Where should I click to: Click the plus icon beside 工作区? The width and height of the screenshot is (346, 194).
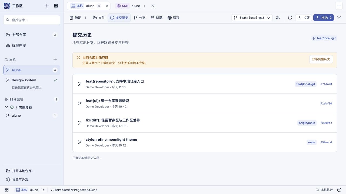(x=46, y=6)
